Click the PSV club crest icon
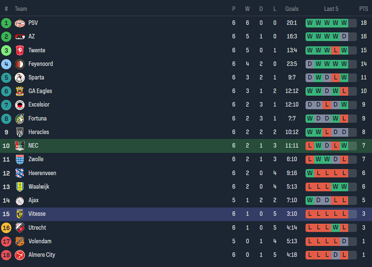This screenshot has width=372, height=267. tap(20, 23)
